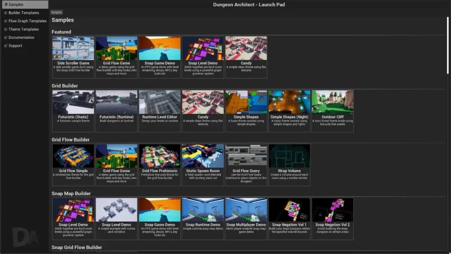Open the Support sidebar item
This screenshot has height=254, width=451.
25,46
